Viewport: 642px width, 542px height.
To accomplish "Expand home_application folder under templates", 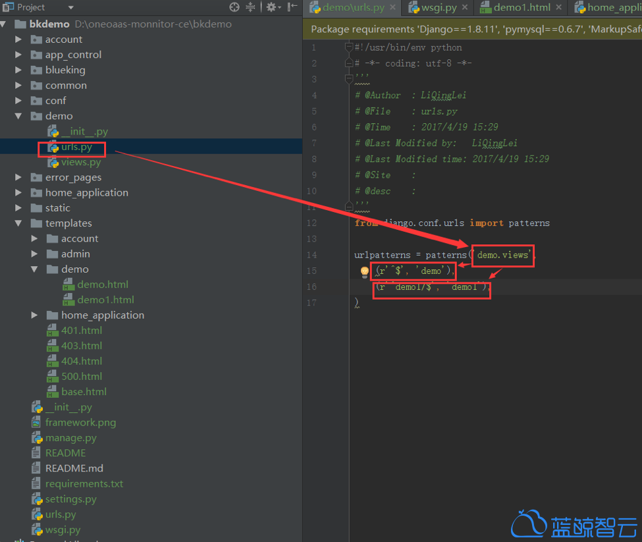I will tap(34, 315).
